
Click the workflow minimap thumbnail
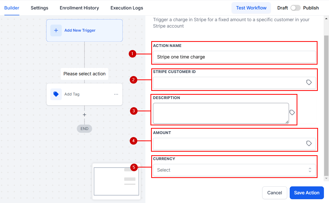point(116,181)
